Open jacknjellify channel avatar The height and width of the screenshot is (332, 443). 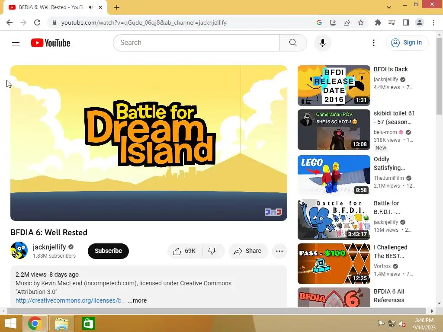tap(19, 250)
